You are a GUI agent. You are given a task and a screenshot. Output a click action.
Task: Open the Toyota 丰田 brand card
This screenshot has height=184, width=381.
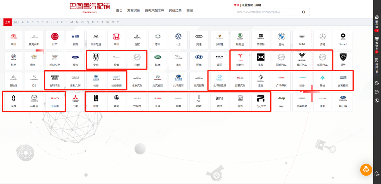click(x=14, y=40)
